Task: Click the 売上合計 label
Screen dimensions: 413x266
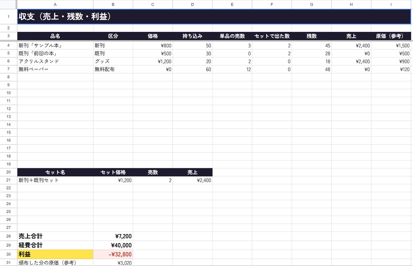Action: (x=55, y=236)
